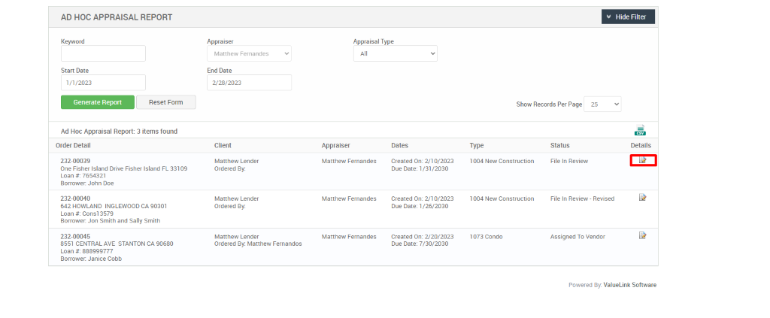Open details for order 232-00039
Viewport: 770px width, 318px height.
click(642, 160)
